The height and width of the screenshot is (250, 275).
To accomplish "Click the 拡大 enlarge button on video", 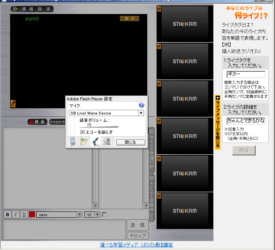I will [129, 18].
